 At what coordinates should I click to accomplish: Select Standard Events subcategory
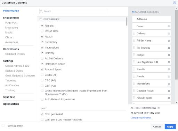tap(15, 54)
